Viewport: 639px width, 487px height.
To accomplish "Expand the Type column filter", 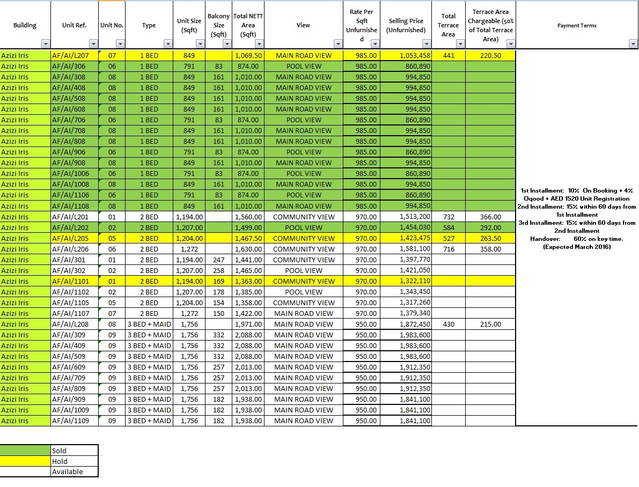I will [168, 43].
